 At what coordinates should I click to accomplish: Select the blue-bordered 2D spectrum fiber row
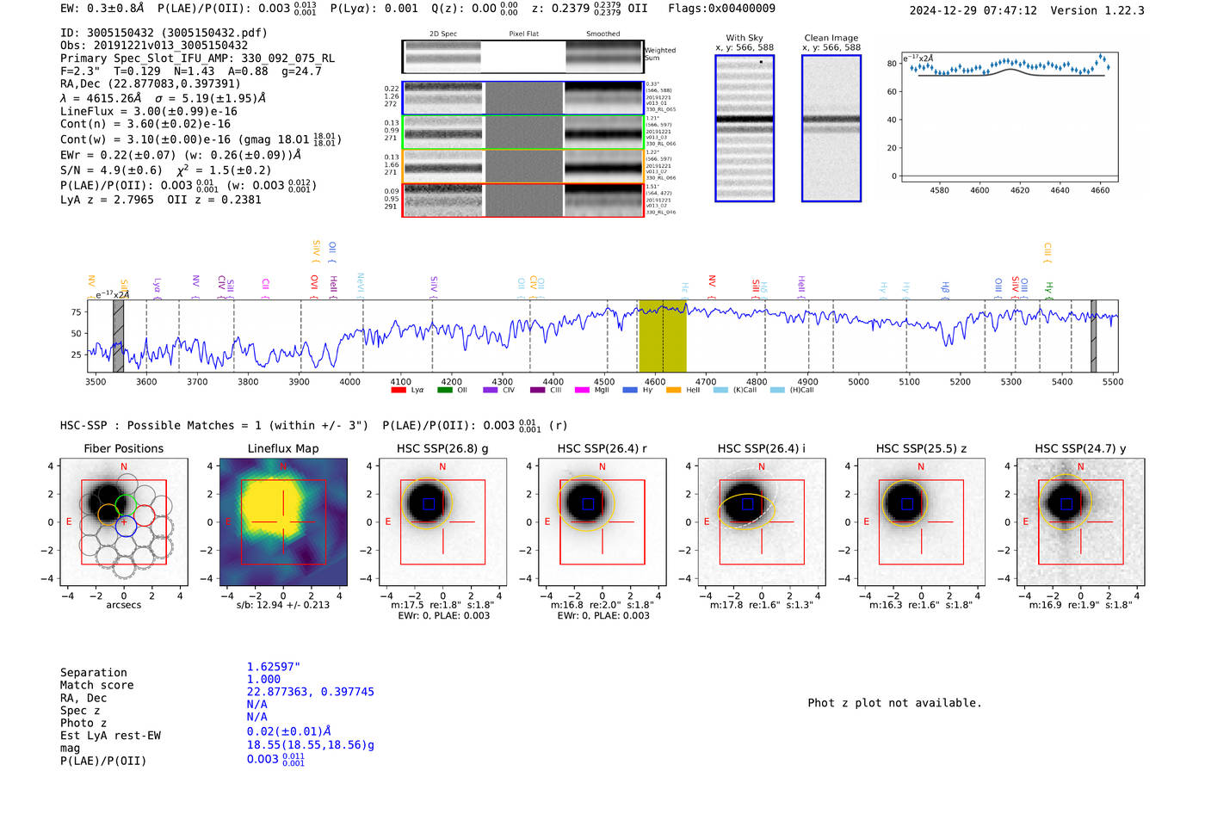(522, 98)
